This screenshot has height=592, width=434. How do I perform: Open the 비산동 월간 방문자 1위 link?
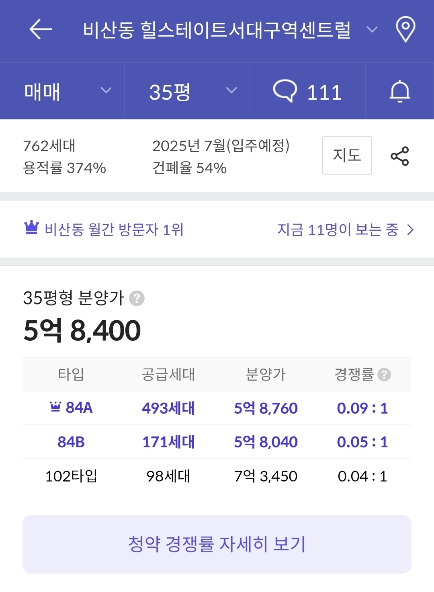[114, 229]
